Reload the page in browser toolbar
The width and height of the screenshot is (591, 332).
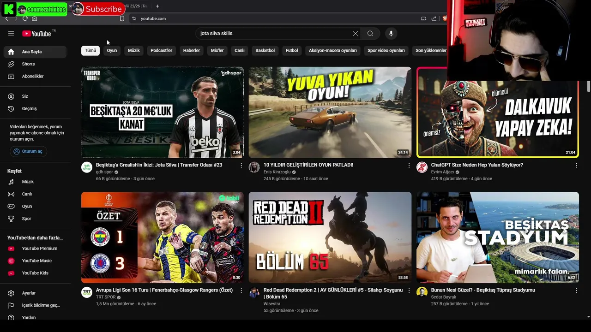point(25,18)
